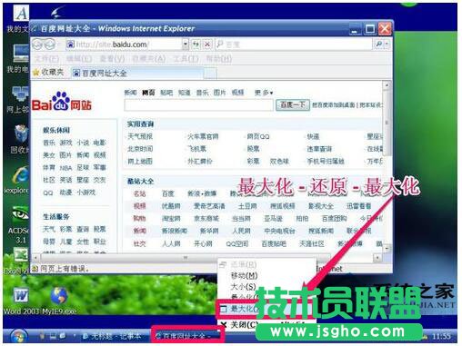Viewport: 462px width, 346px height.
Task: Click the 网页上有错误 status bar warning
Action: tap(60, 269)
